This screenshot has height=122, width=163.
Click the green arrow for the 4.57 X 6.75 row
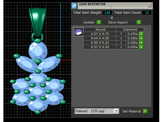point(141,34)
